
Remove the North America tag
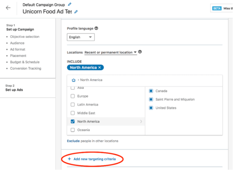click(x=99, y=67)
